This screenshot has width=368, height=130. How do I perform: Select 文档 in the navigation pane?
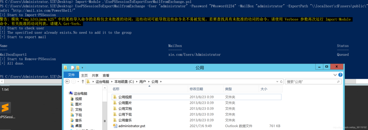click(x=79, y=109)
